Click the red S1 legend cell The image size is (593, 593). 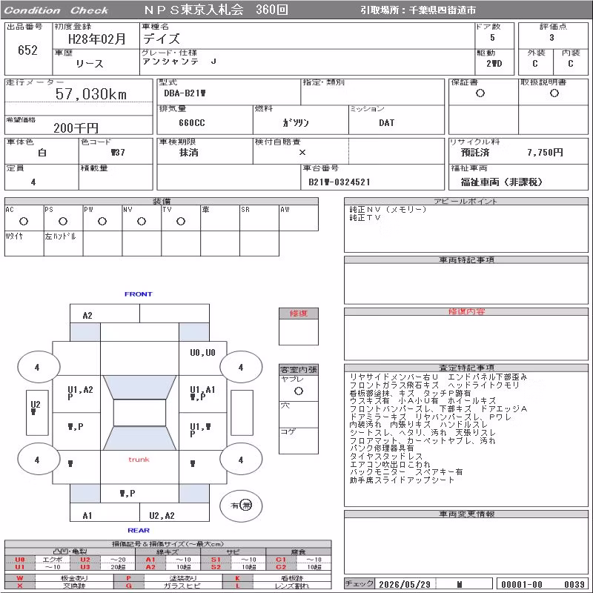216,560
